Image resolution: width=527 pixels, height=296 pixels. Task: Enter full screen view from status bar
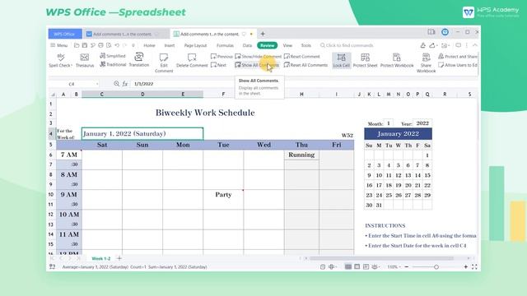[474, 266]
